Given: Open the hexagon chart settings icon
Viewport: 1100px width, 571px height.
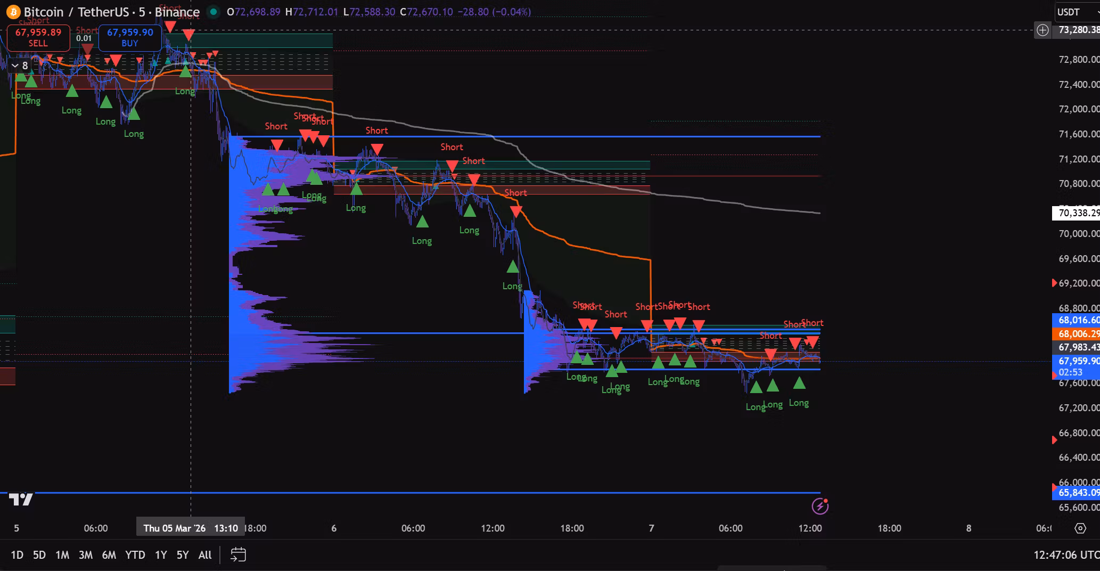Looking at the screenshot, I should [x=1080, y=528].
